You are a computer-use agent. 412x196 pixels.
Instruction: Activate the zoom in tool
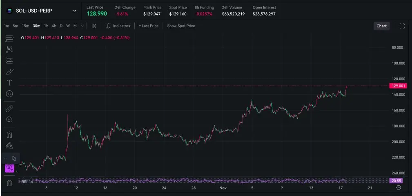9,120
